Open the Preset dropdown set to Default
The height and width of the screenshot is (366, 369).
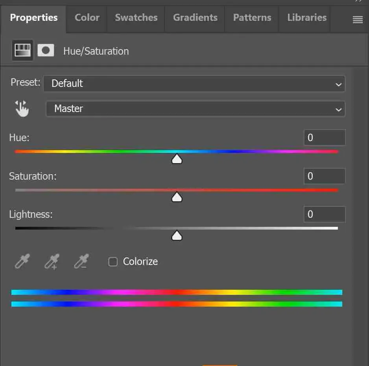click(x=194, y=84)
